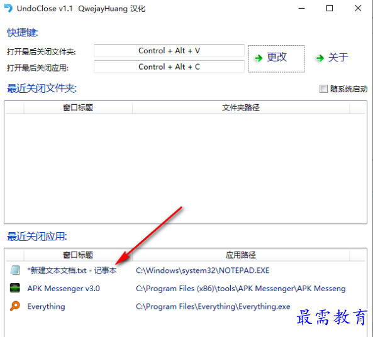
Task: Enable the 随系统启动 checkbox
Action: pyautogui.click(x=323, y=89)
